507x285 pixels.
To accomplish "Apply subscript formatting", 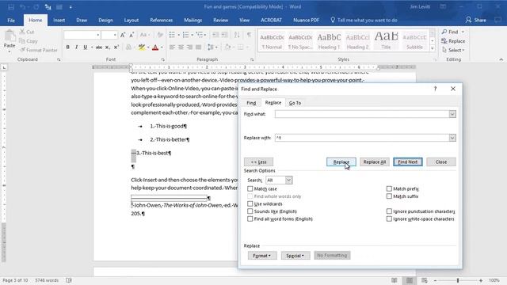I will click(x=108, y=47).
